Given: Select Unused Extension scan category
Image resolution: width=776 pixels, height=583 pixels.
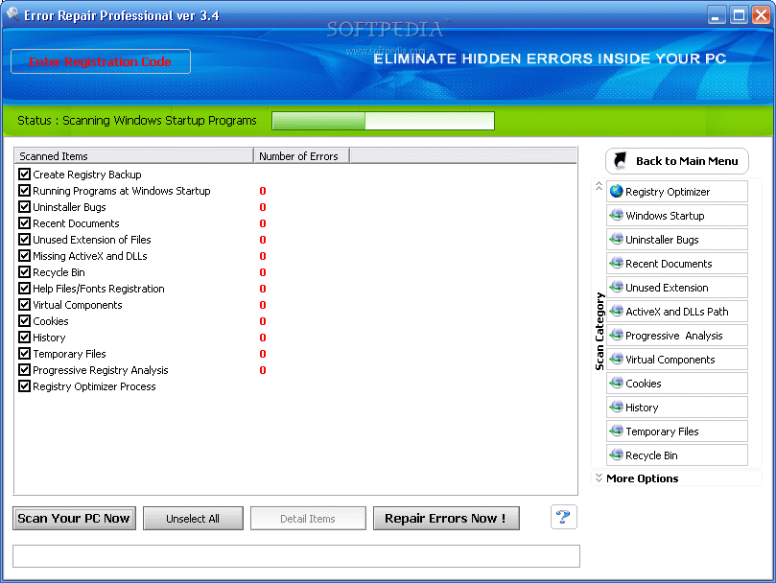Looking at the screenshot, I should 677,287.
